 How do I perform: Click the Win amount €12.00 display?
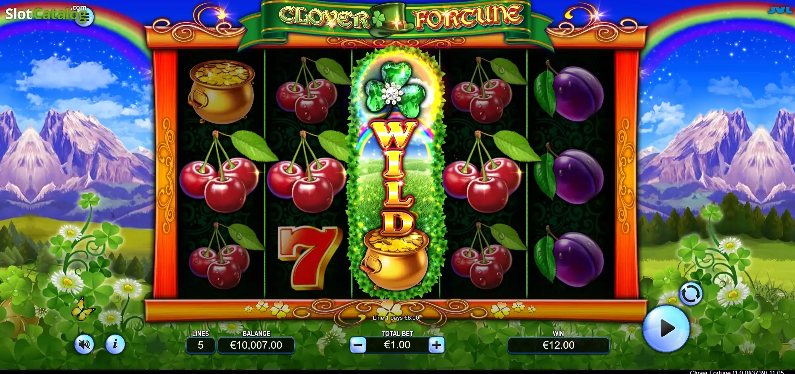click(x=558, y=345)
